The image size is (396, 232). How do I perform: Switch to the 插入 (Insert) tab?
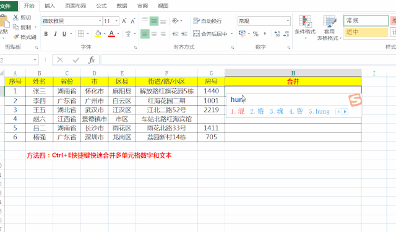click(49, 6)
